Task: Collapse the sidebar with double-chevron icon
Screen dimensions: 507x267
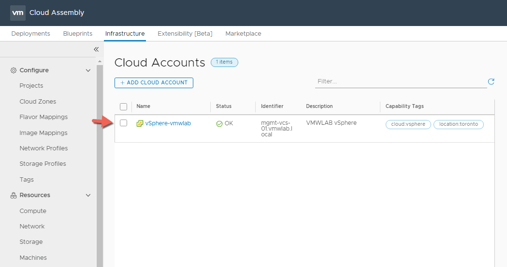Action: coord(96,49)
